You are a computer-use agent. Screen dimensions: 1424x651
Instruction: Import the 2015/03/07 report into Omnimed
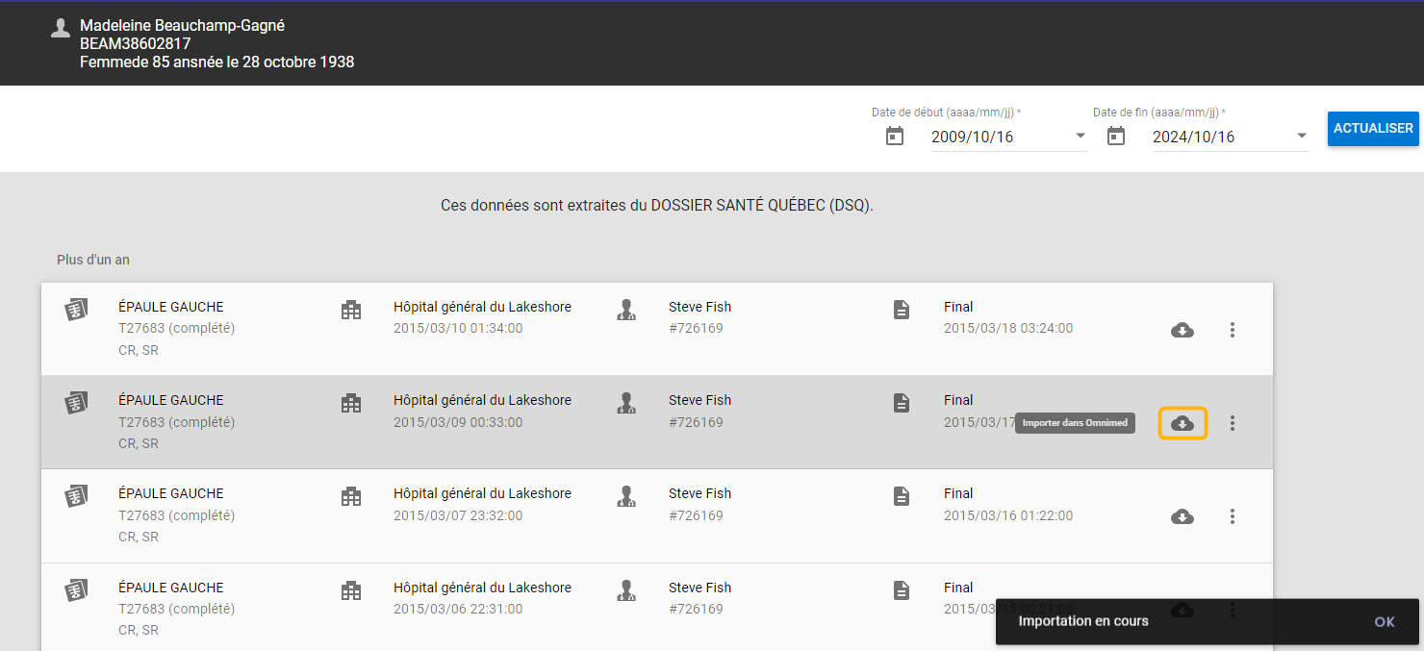coord(1182,516)
